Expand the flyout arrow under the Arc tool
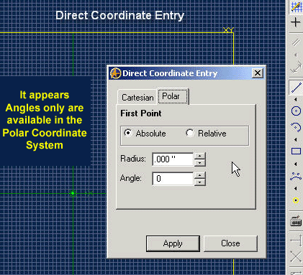This screenshot has height=275, width=303. (296, 139)
